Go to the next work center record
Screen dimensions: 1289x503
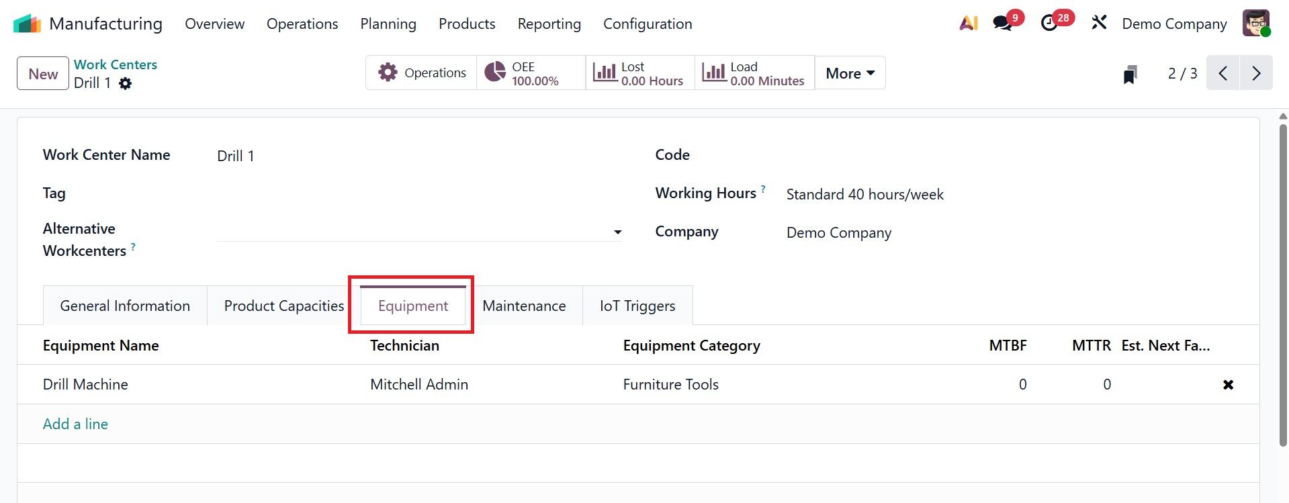(1256, 73)
